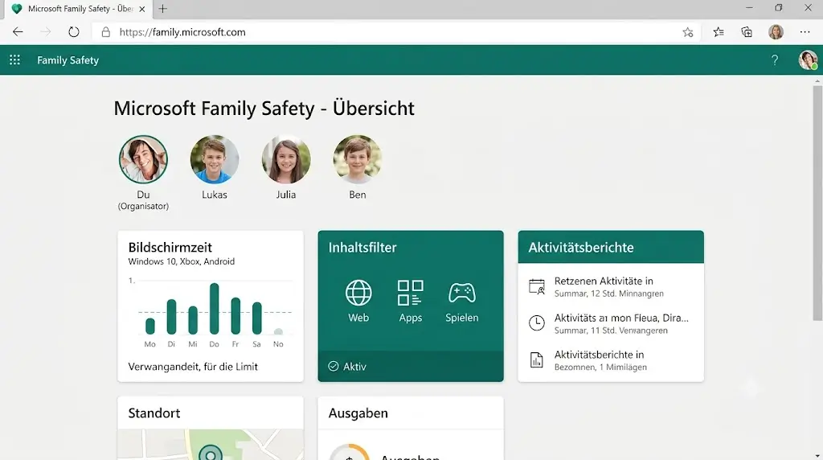Open the app launcher grid icon
Image resolution: width=823 pixels, height=460 pixels.
pos(14,60)
